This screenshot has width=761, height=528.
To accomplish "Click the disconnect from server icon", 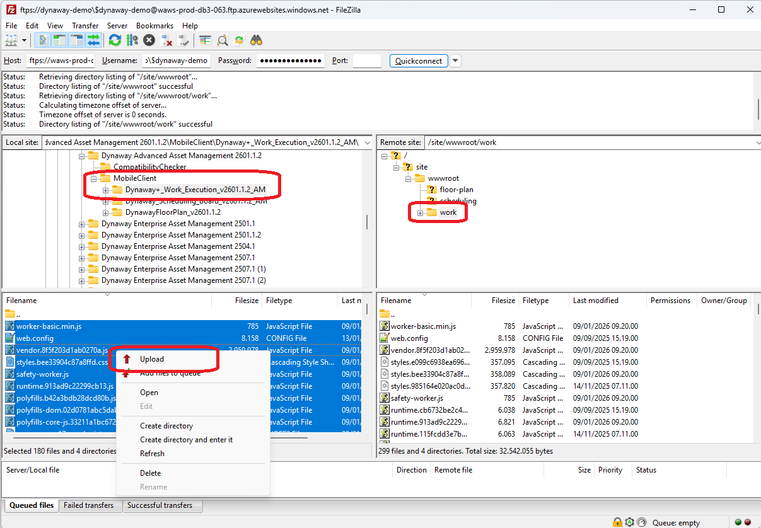I will coord(166,40).
